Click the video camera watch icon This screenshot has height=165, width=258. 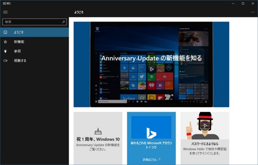5,60
